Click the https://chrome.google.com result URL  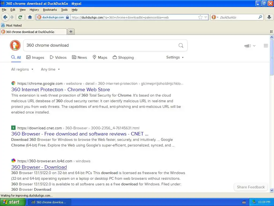click(x=40, y=84)
